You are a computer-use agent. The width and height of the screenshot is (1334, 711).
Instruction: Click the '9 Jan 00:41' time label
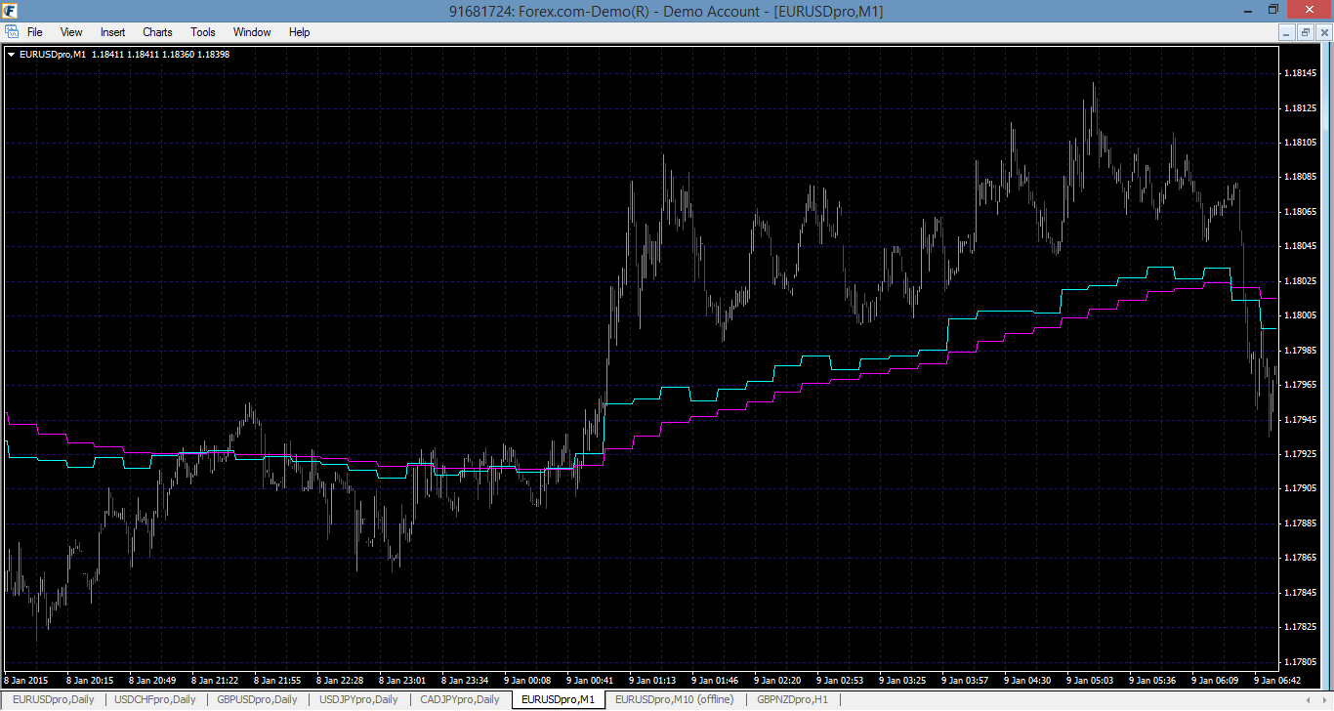click(x=590, y=680)
